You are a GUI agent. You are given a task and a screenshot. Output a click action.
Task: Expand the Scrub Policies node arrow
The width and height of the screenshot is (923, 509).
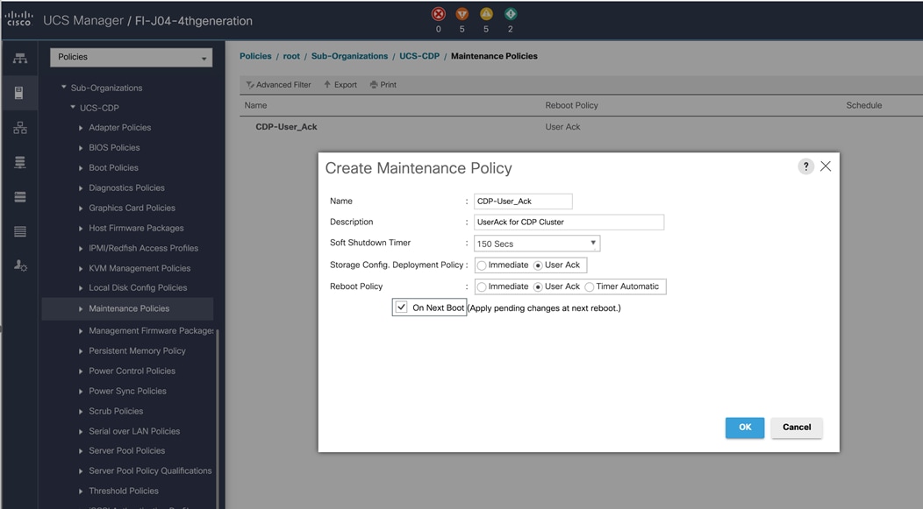click(x=81, y=412)
